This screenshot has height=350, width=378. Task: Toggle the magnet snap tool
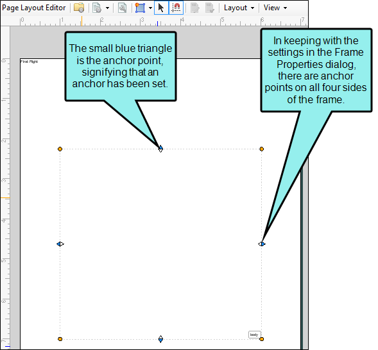click(176, 8)
